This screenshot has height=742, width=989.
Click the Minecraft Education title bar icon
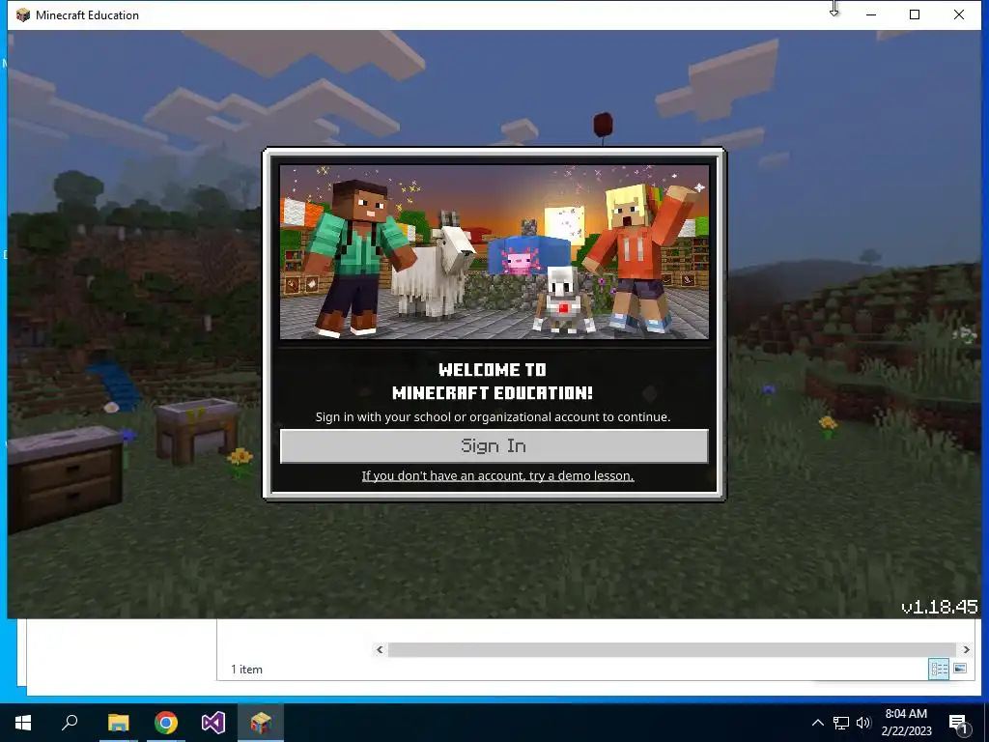pyautogui.click(x=23, y=15)
